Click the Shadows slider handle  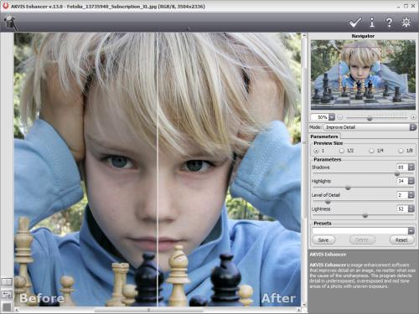coord(397,174)
